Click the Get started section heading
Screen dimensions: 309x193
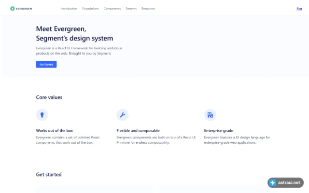click(x=49, y=175)
